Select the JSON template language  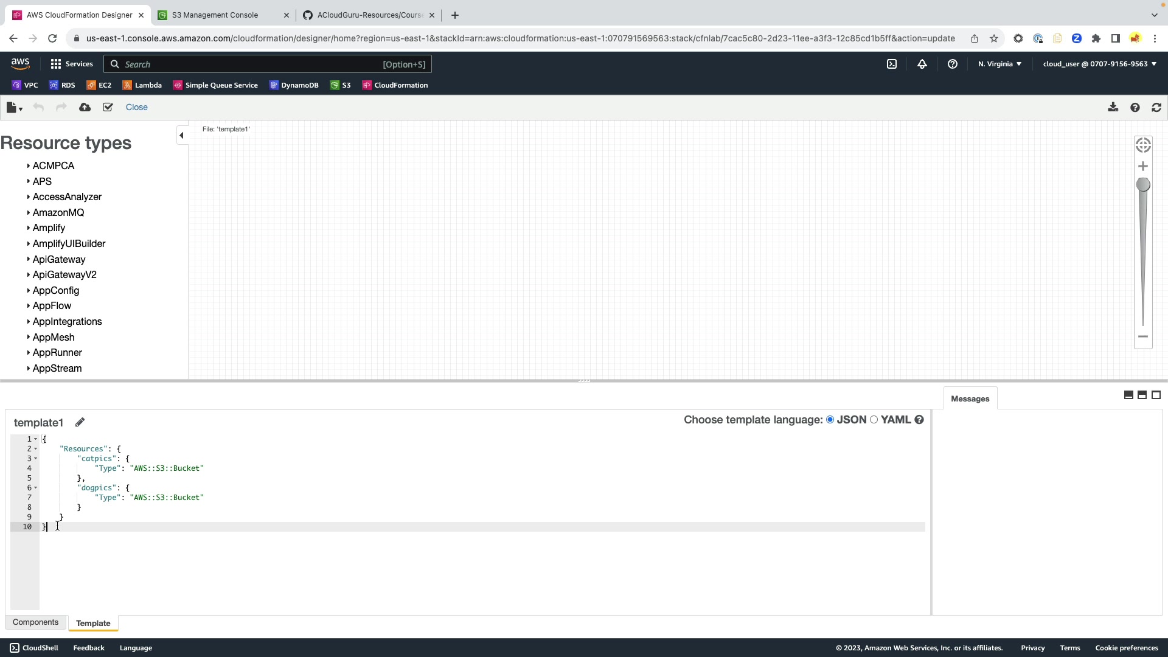tap(830, 420)
